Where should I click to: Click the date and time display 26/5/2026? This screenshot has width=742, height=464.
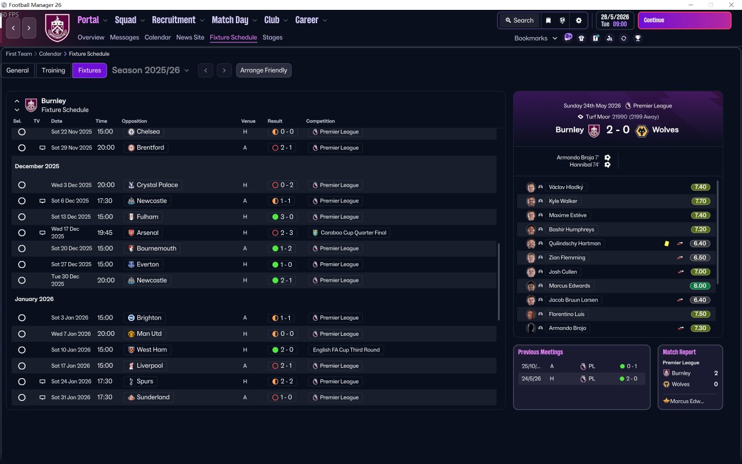615,20
